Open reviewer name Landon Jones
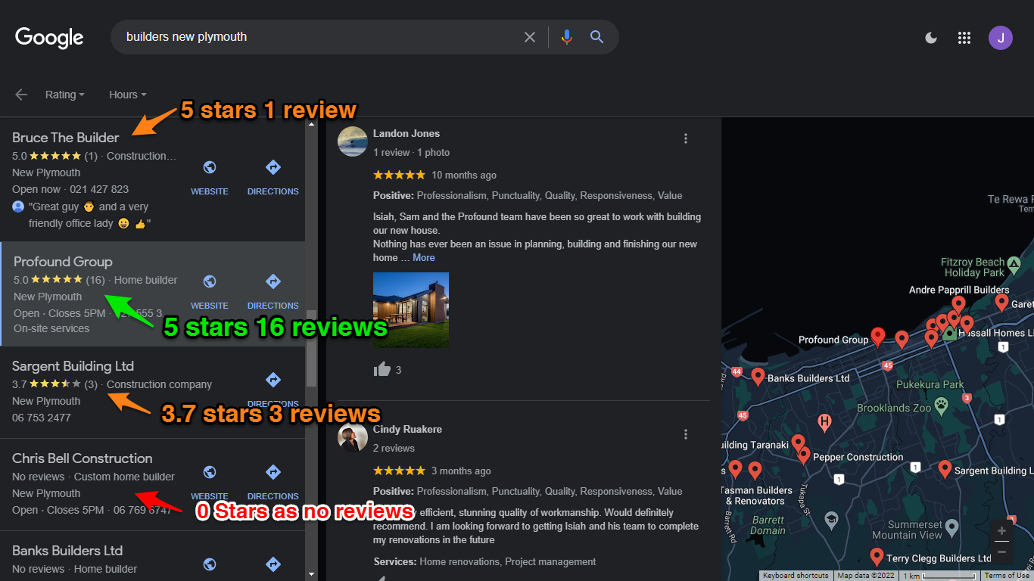1034x581 pixels. pos(406,133)
